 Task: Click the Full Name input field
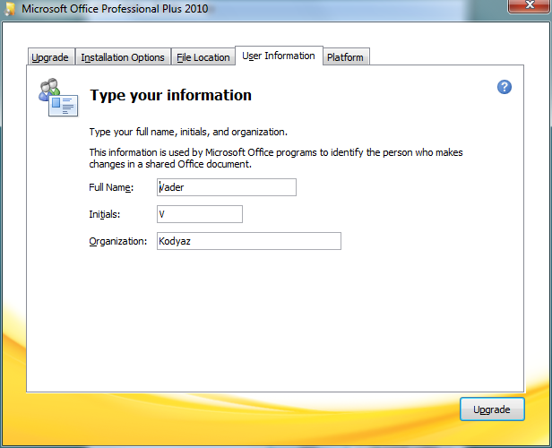227,187
